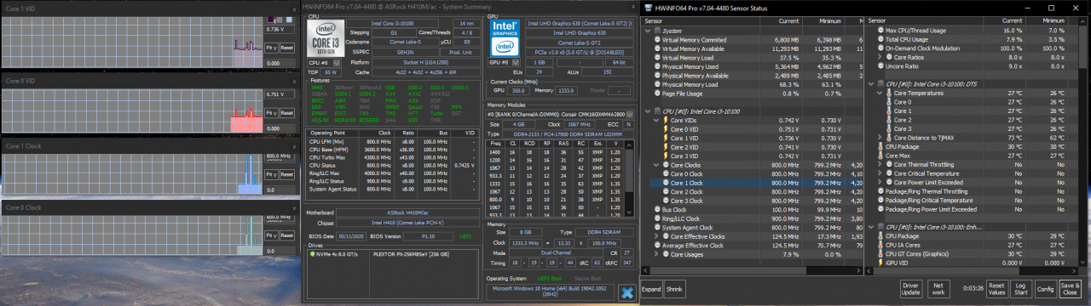Click Reset in Core 0 VID graph
1091x306 pixels.
(x=286, y=113)
